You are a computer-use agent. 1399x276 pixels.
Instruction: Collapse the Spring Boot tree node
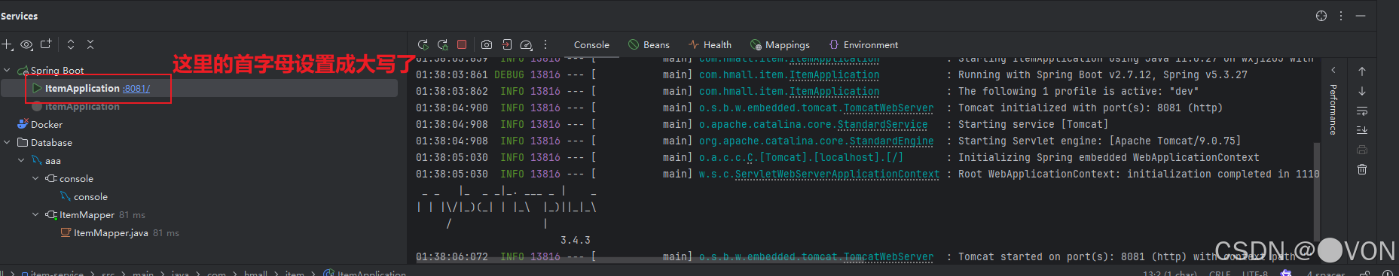pyautogui.click(x=7, y=70)
